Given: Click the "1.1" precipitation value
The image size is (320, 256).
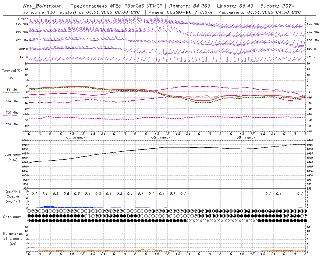Looking at the screenshot, I should (x=45, y=194).
